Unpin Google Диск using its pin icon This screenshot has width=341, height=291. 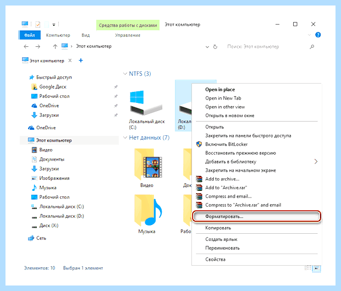116,87
